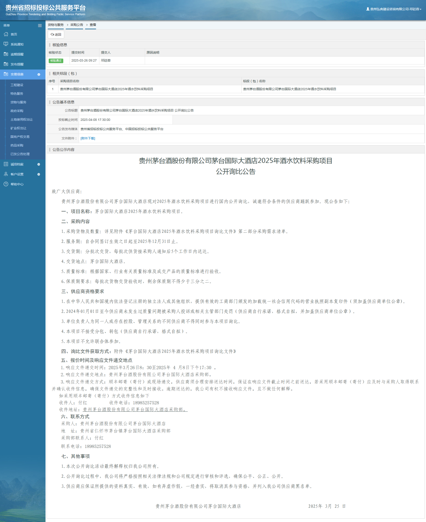Screen dimensions: 426x522
Task: Open 诚信档案 using its list icon
Action: point(6,164)
